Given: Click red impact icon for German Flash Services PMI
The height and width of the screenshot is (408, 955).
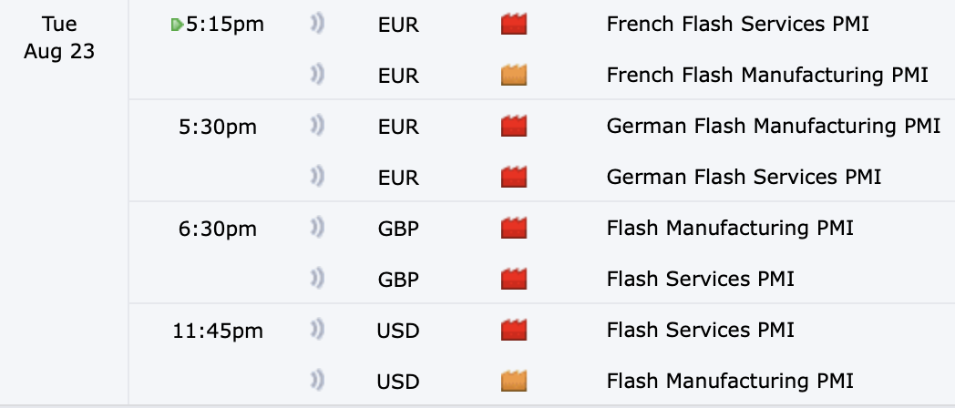Looking at the screenshot, I should (514, 177).
